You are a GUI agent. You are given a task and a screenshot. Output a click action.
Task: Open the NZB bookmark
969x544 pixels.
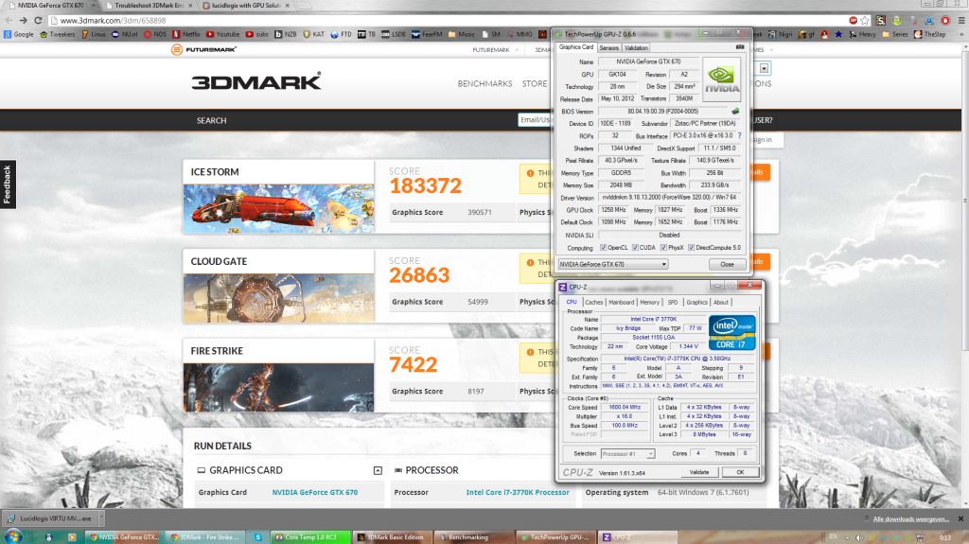(x=286, y=35)
